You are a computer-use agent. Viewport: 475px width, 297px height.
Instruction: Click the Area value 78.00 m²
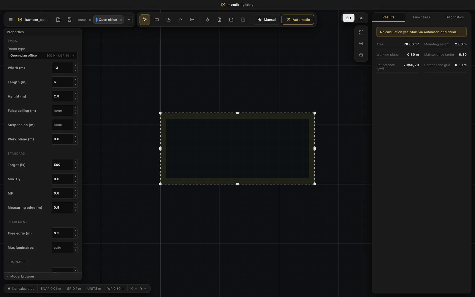pos(411,44)
